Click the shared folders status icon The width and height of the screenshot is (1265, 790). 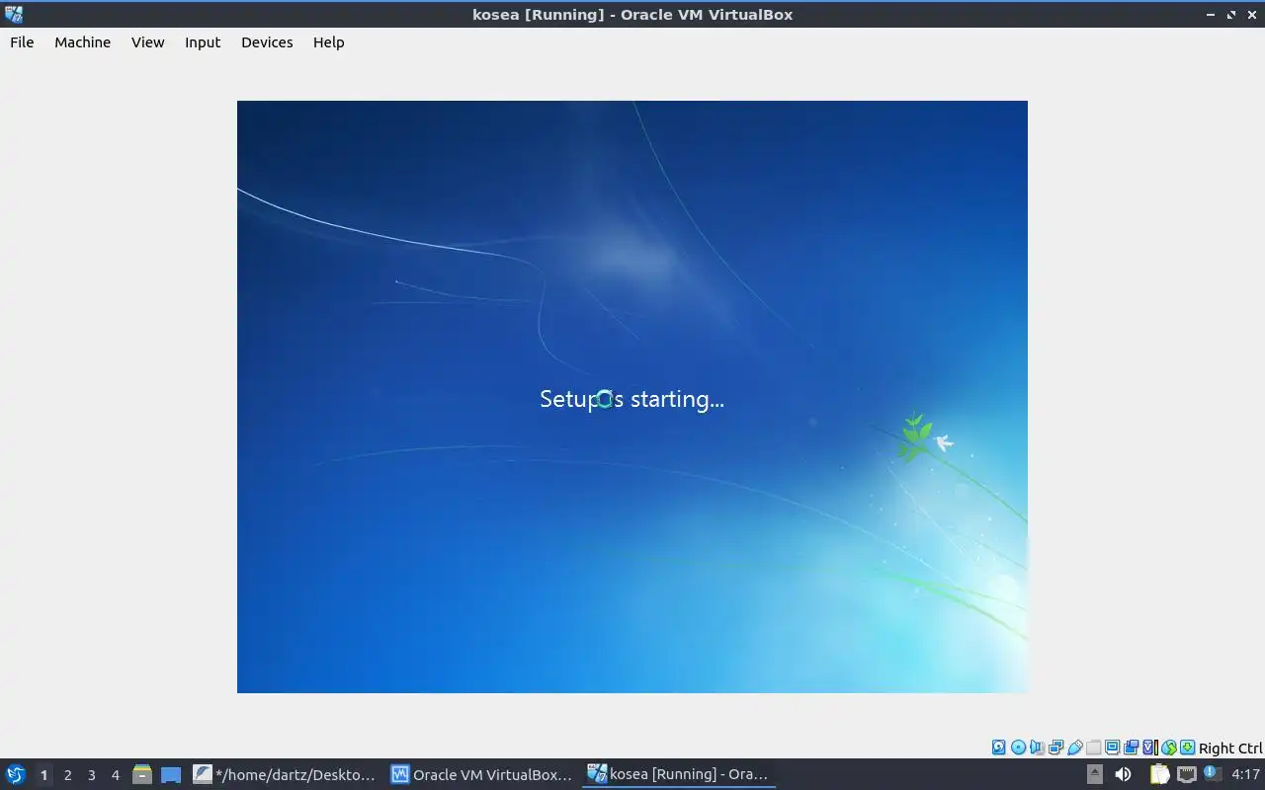tap(1094, 748)
